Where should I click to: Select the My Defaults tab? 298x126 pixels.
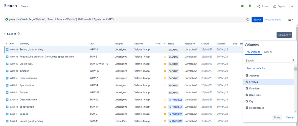coord(253,52)
